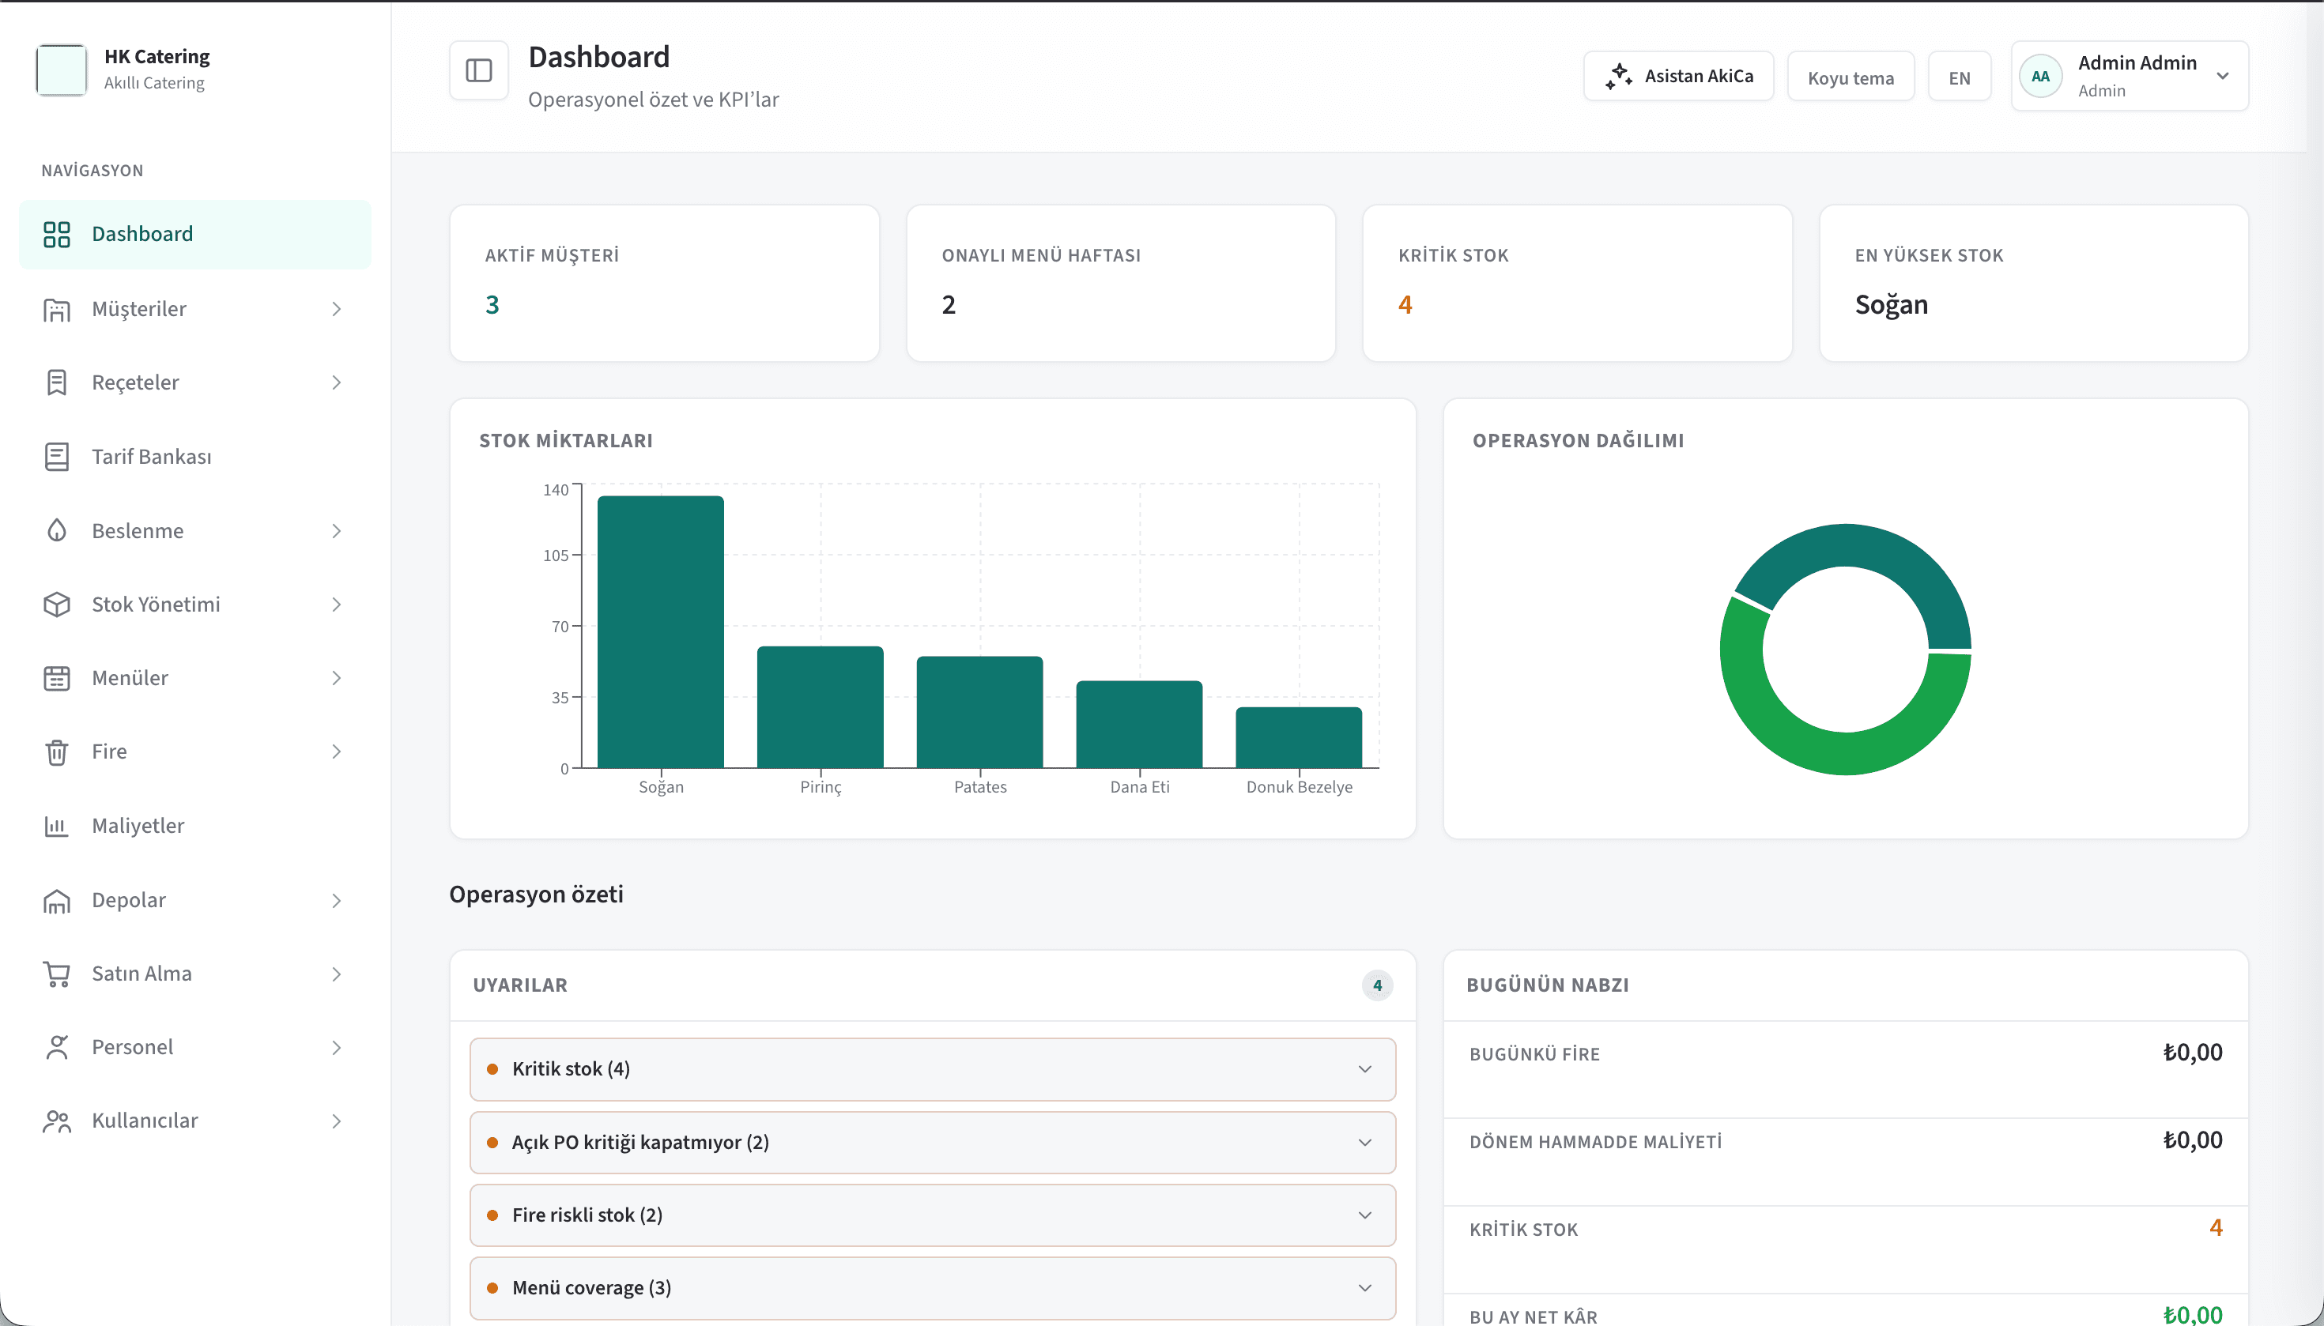
Task: Click the Depolar warehouse icon
Action: pyautogui.click(x=56, y=901)
